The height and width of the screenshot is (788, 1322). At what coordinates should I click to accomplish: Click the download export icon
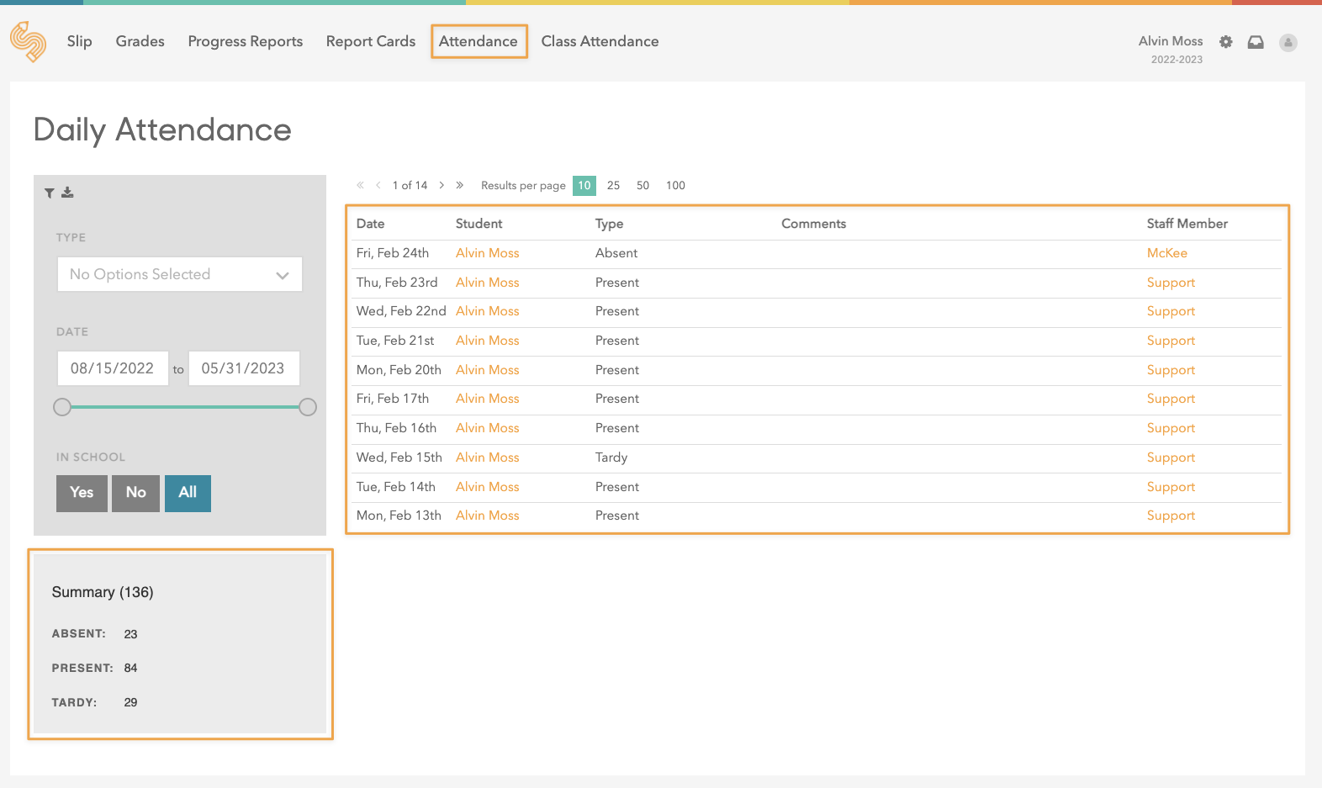pos(67,193)
